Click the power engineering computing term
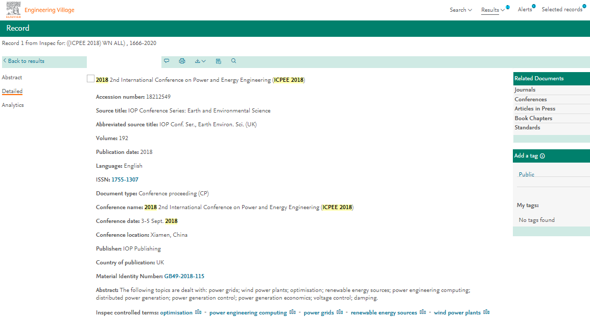This screenshot has height=317, width=590. (x=248, y=312)
